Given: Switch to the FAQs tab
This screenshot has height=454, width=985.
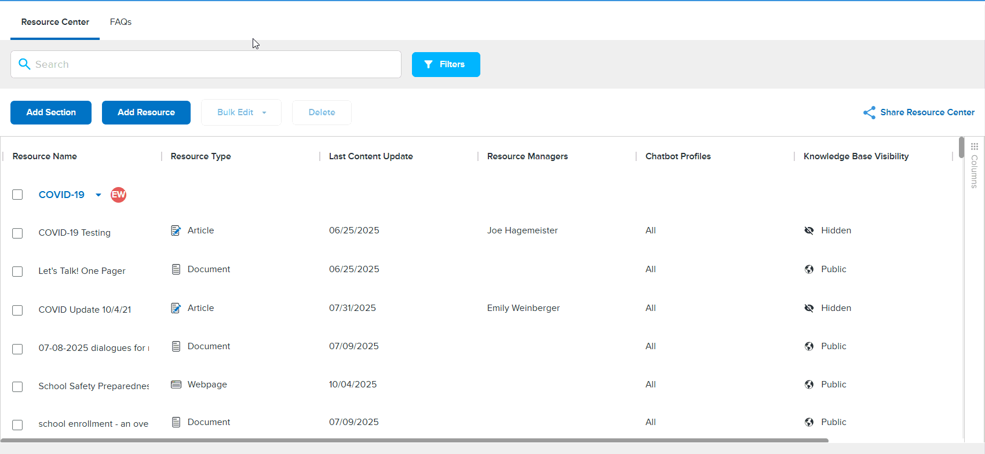Looking at the screenshot, I should 121,22.
